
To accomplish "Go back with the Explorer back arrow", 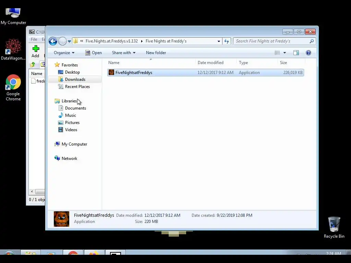I will (x=53, y=41).
